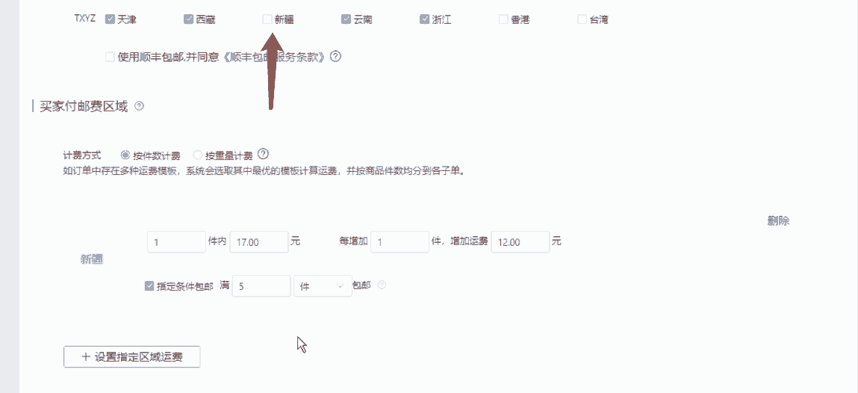Click the 12.00 additional fee field
858x393 pixels.
520,242
